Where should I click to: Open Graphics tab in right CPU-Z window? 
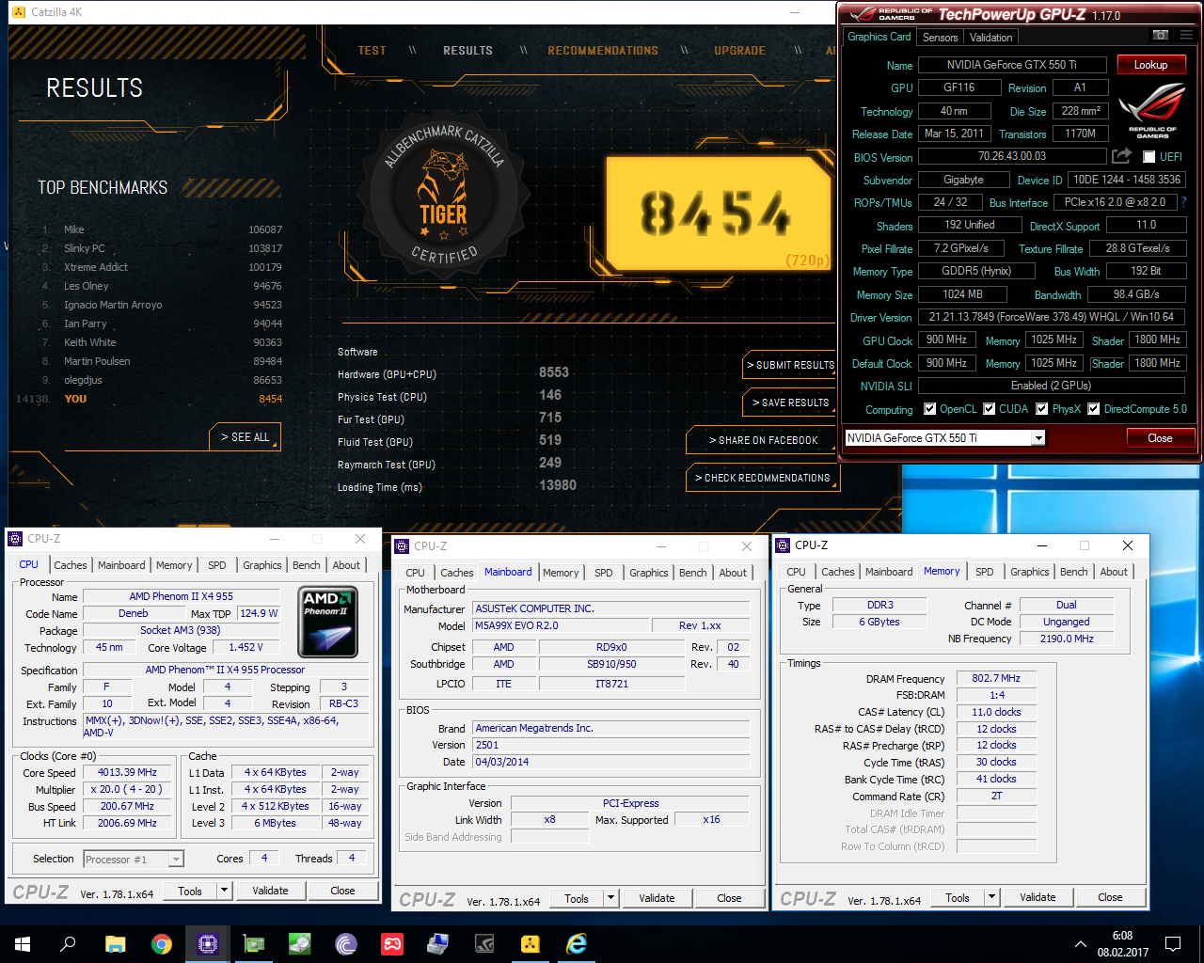(x=1030, y=572)
